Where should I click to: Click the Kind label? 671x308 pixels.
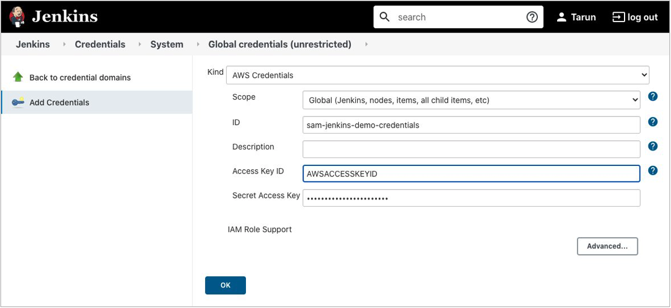click(215, 72)
